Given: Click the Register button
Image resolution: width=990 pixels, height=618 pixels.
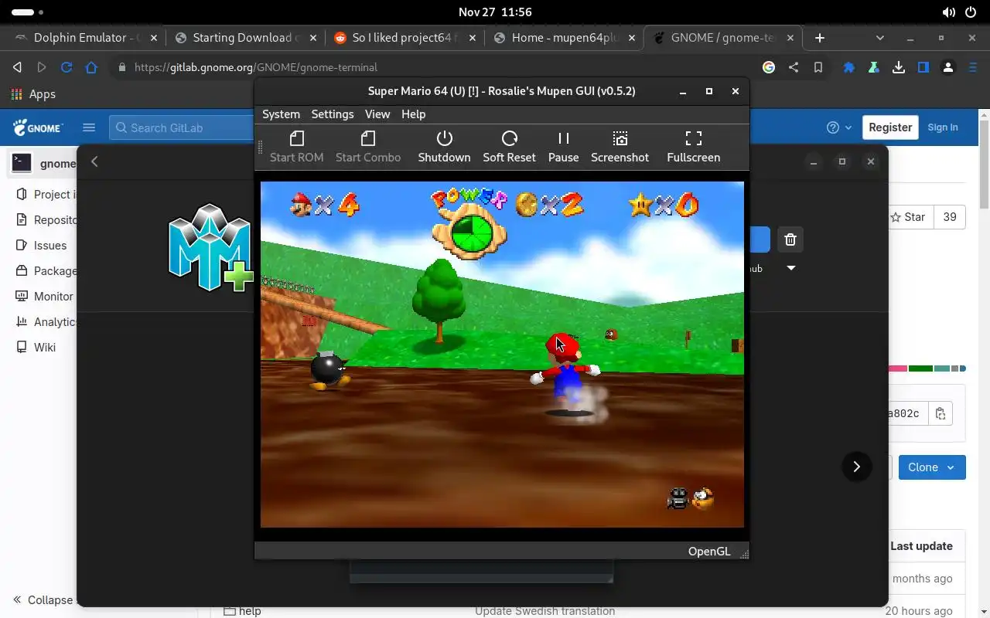Looking at the screenshot, I should (890, 127).
